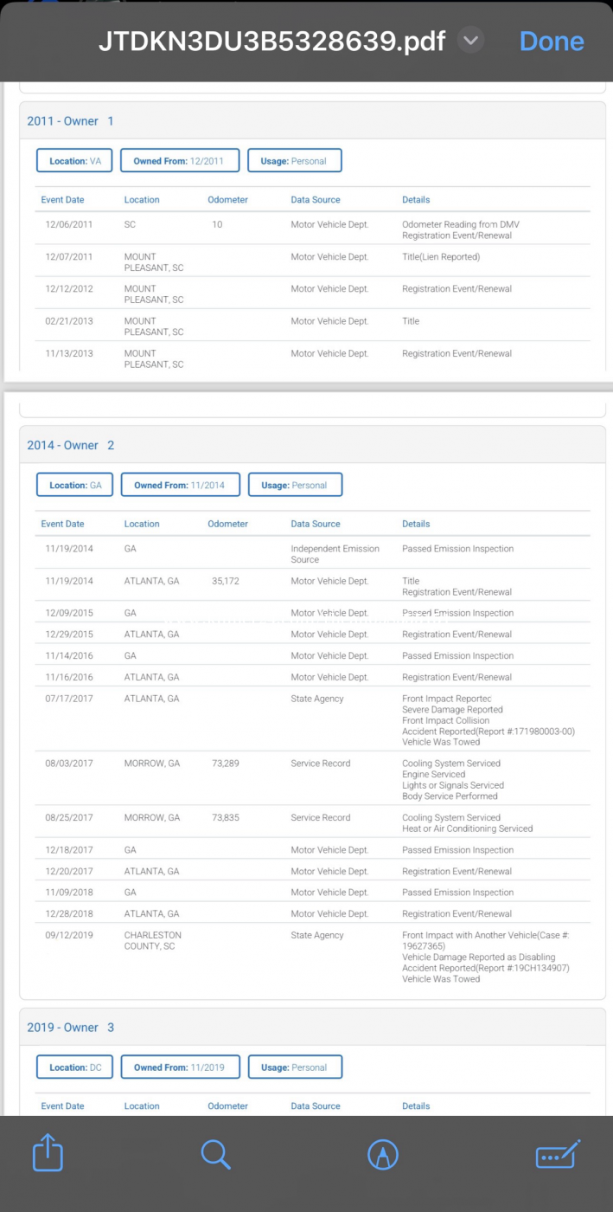Tap the Done button
Screen dimensions: 613x1212
point(552,42)
